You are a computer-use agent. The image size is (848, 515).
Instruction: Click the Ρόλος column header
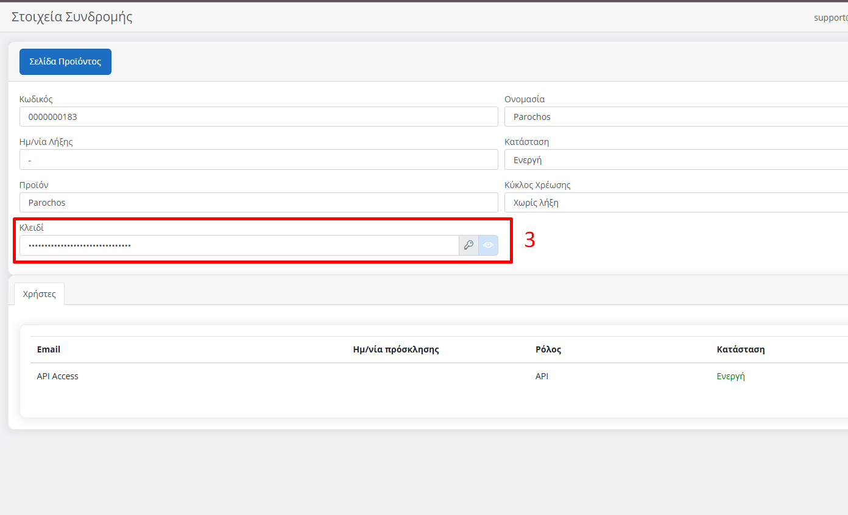click(548, 349)
